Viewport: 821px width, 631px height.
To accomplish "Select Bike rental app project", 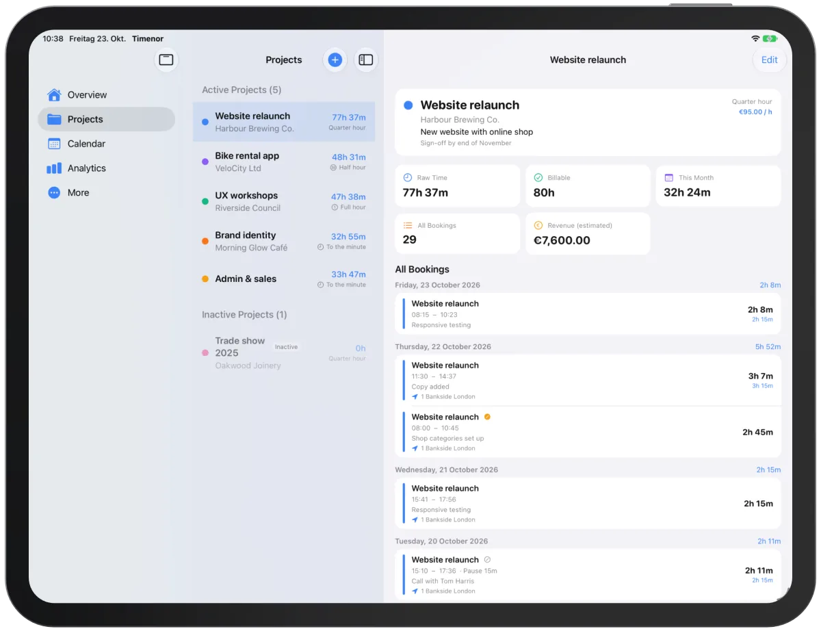I will coord(284,162).
